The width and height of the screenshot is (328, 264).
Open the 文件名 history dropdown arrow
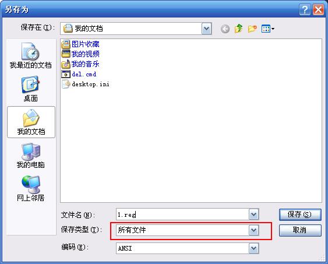[254, 214]
